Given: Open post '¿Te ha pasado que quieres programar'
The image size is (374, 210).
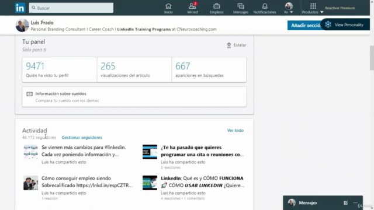Looking at the screenshot, I should tap(202, 151).
